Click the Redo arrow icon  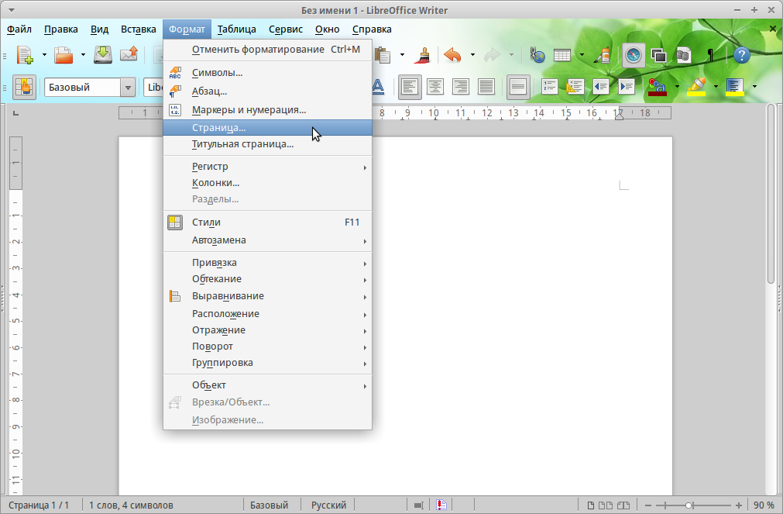click(x=492, y=54)
